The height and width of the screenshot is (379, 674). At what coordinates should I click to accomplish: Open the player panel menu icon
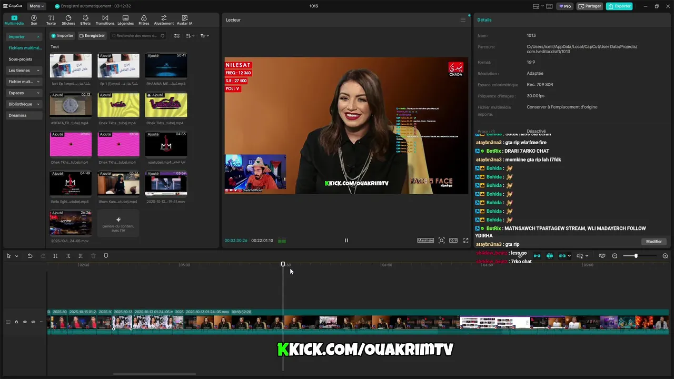coord(463,20)
